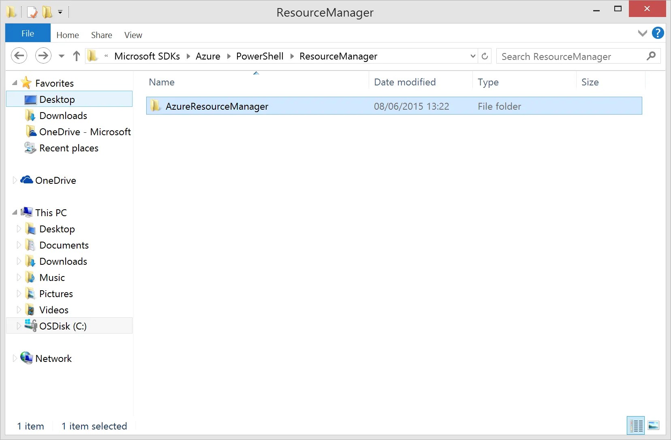Open the address bar history dropdown

click(x=472, y=56)
